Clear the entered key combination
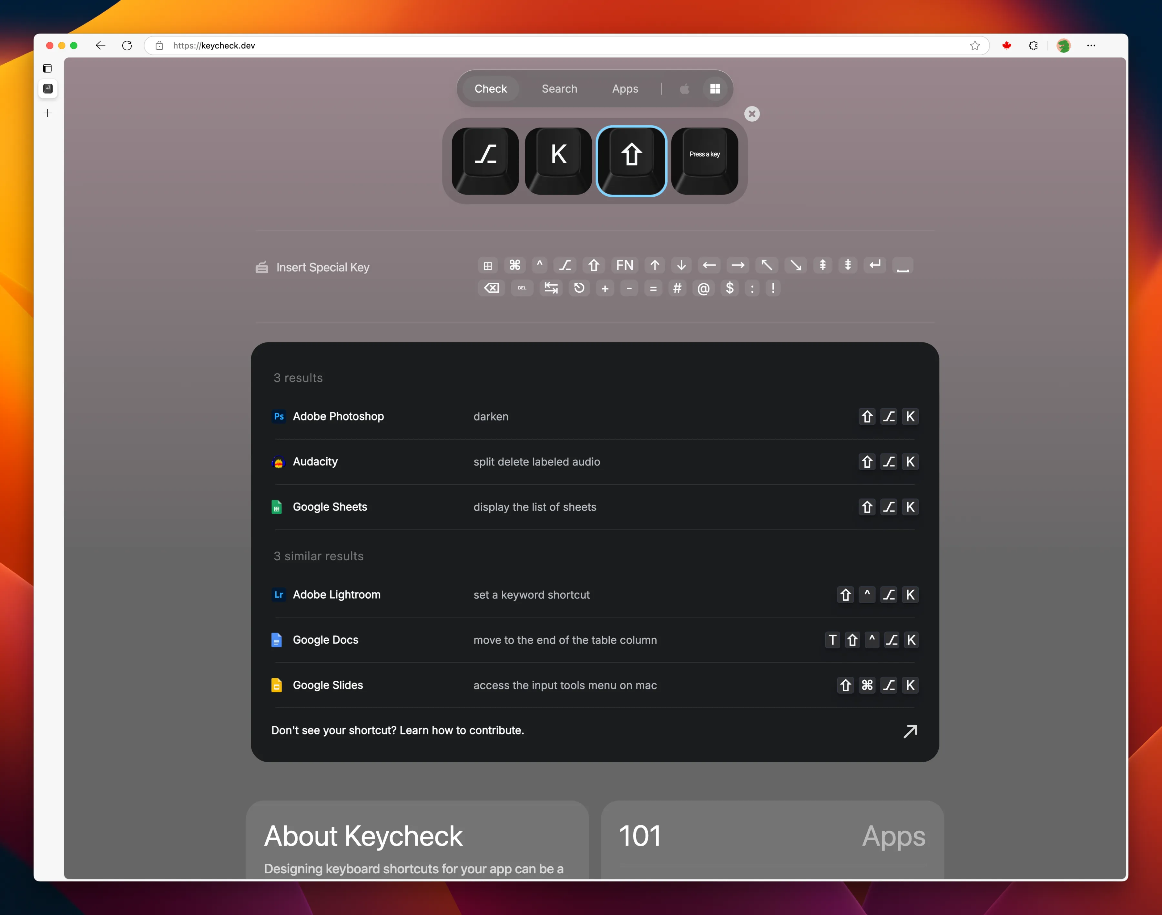The height and width of the screenshot is (915, 1162). coord(752,114)
